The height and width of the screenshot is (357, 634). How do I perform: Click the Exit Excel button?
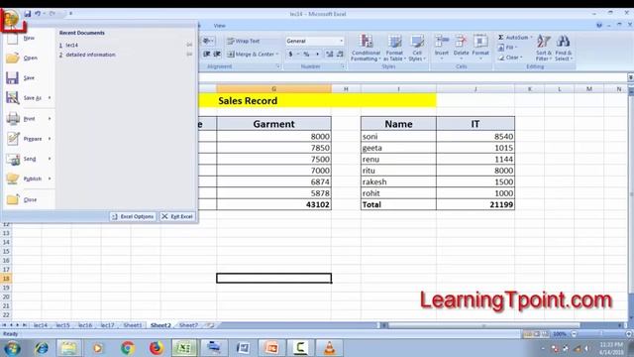click(x=177, y=216)
